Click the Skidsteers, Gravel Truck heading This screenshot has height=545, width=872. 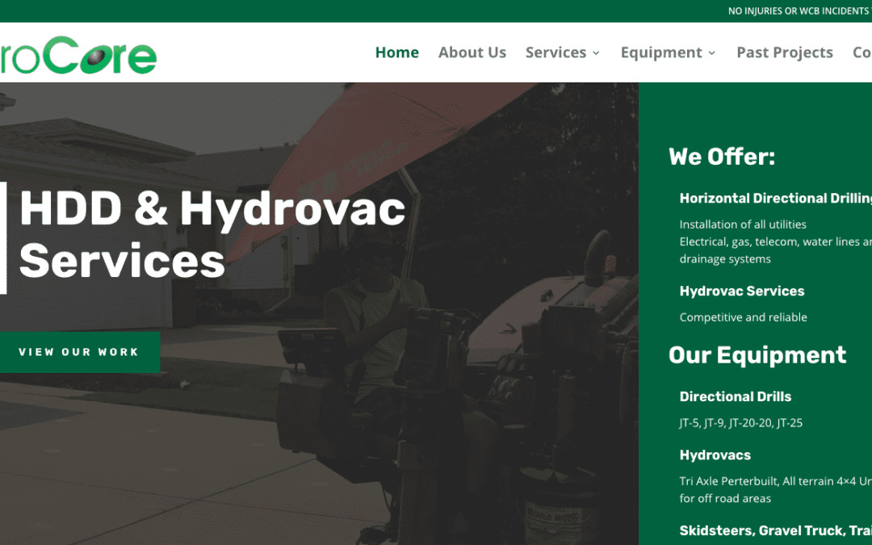775,530
